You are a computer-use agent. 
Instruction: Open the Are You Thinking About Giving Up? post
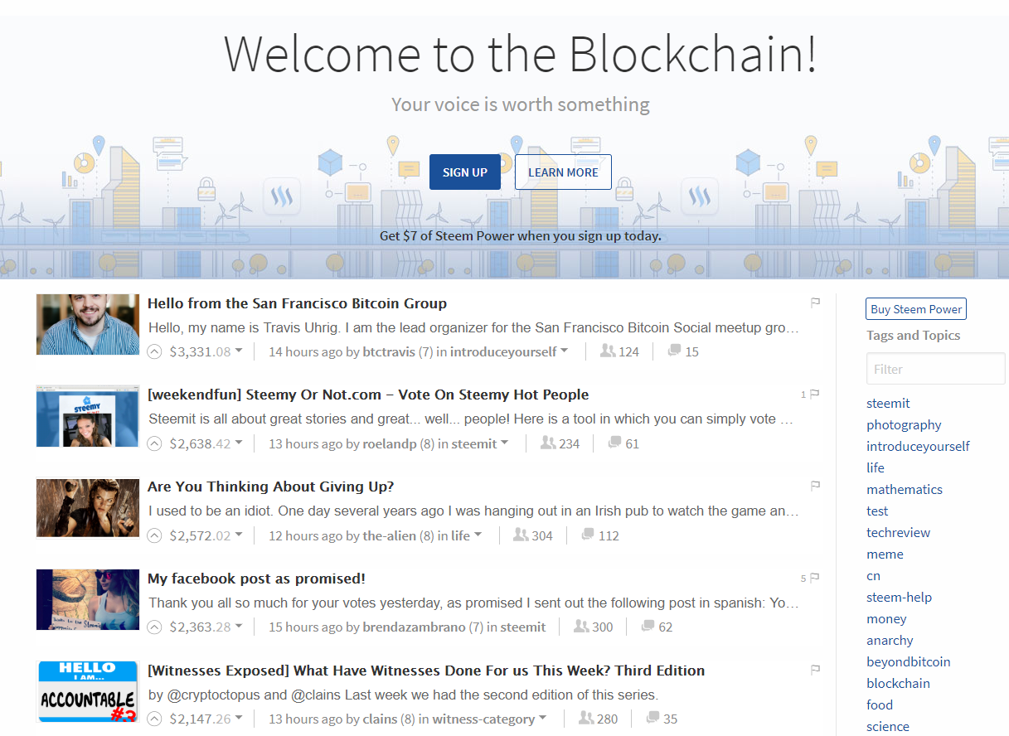click(x=270, y=487)
